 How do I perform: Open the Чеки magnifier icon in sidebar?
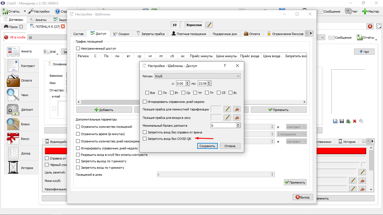click(13, 95)
